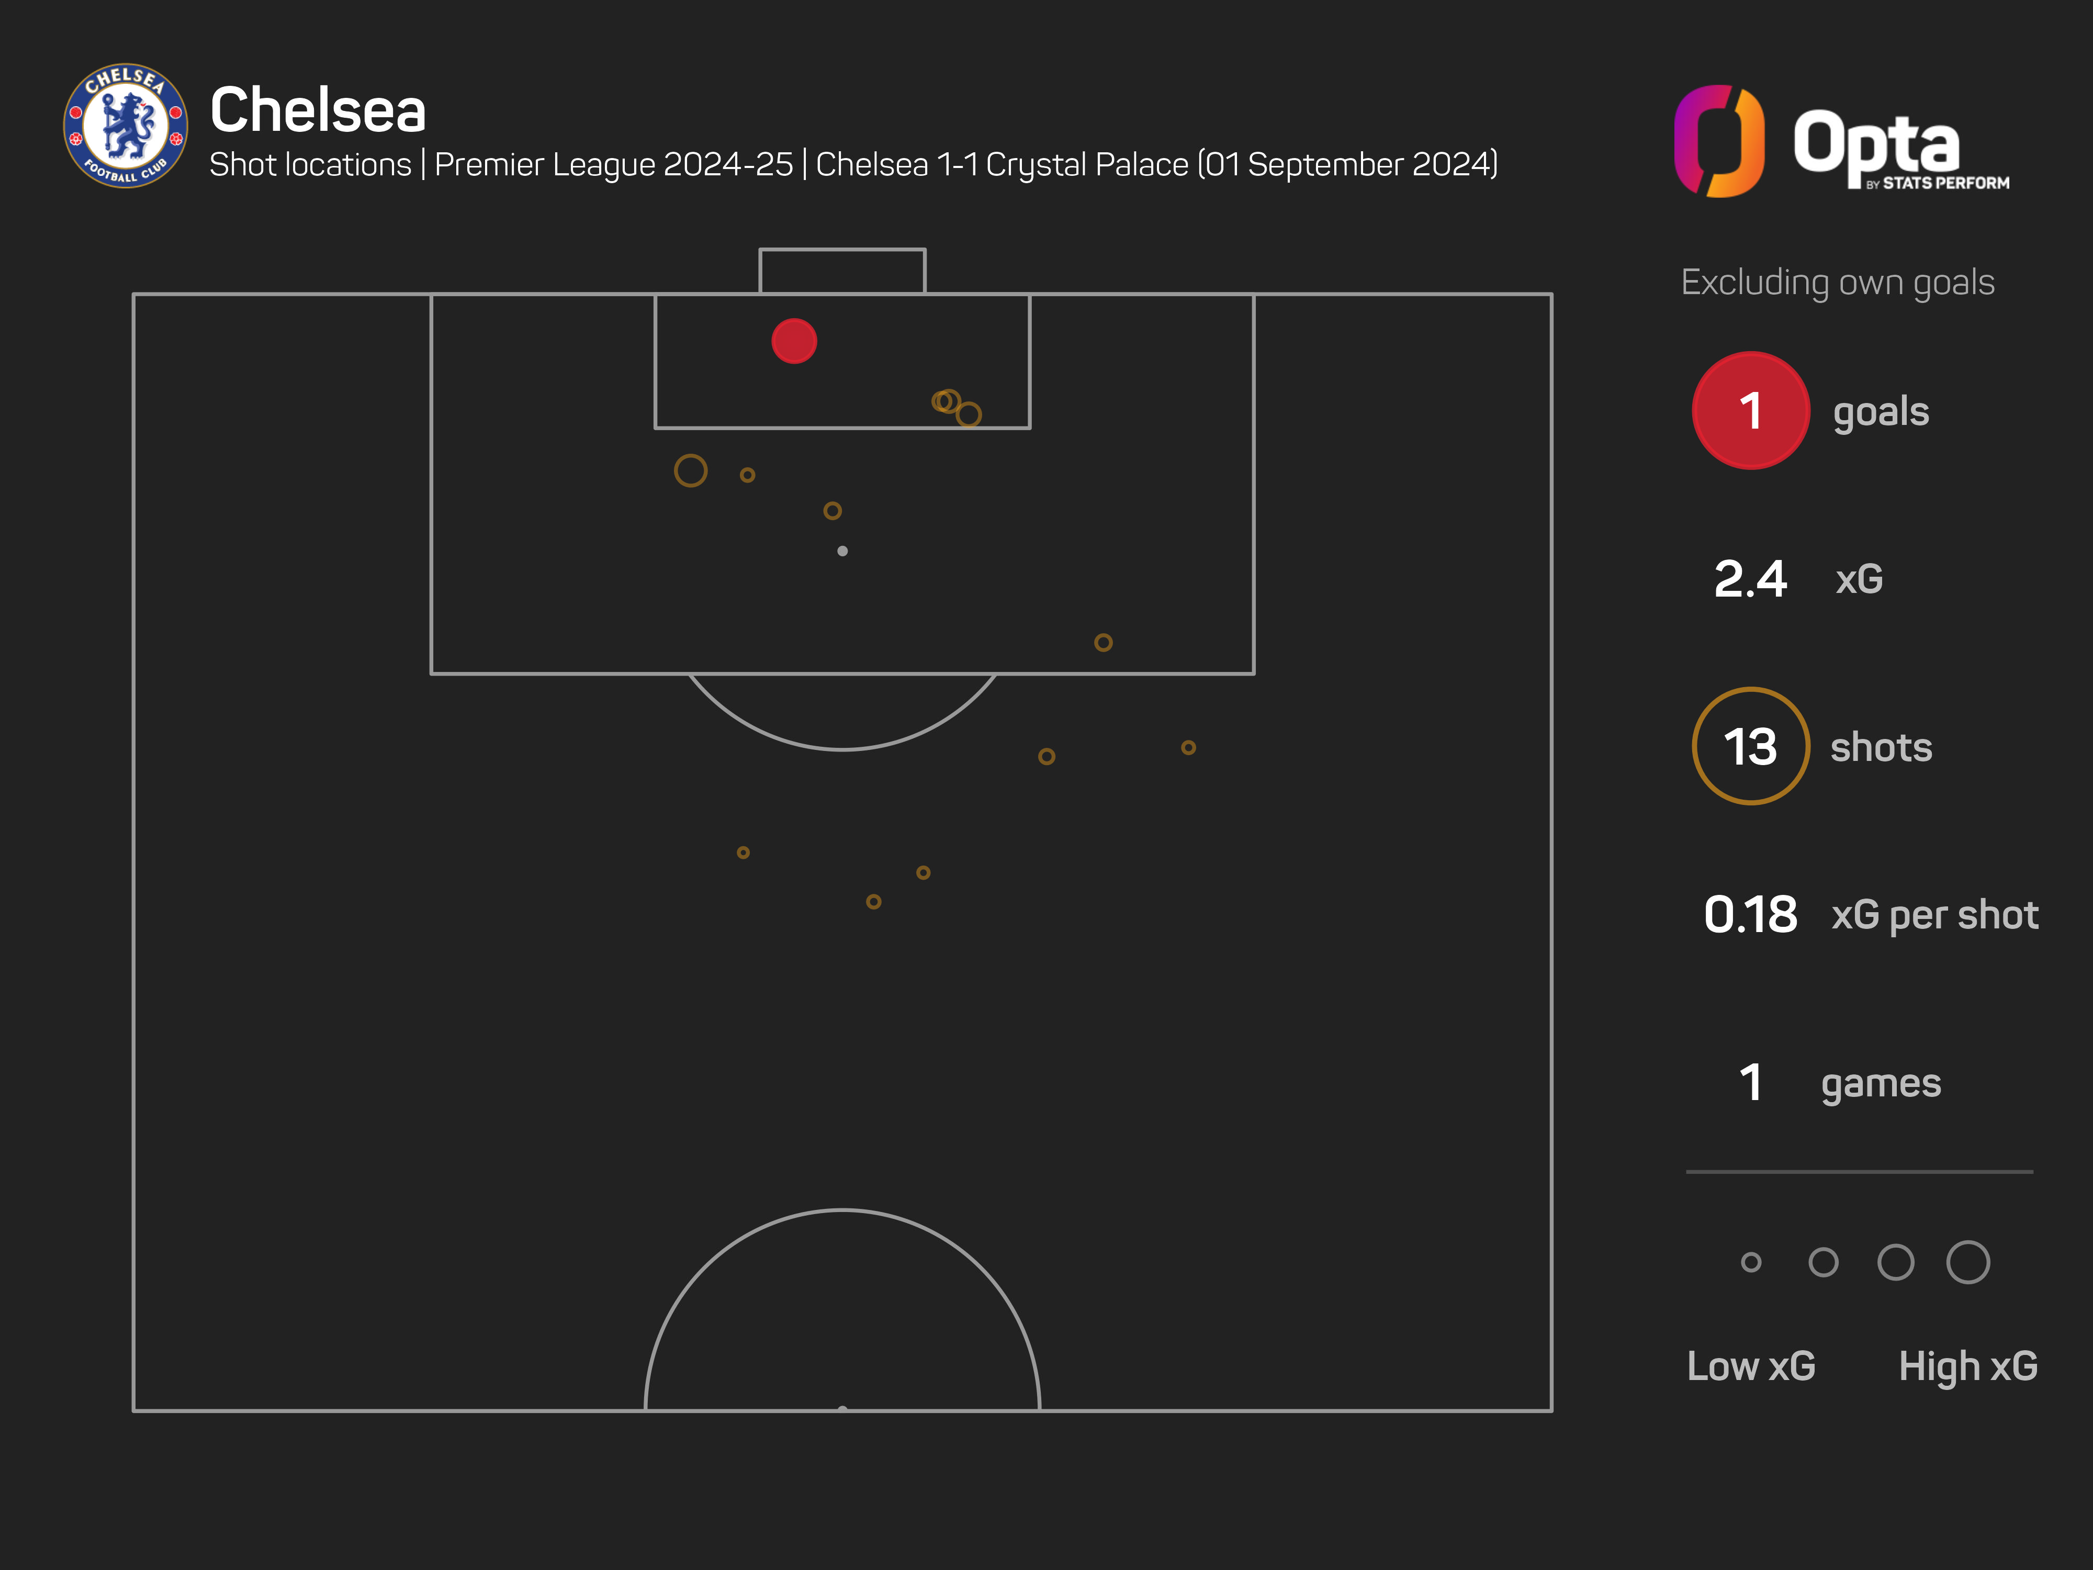This screenshot has width=2093, height=1570.
Task: Click the Opta logo icon
Action: (x=1718, y=141)
